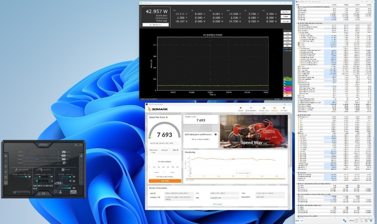Click the clock icon in HWiNFO bottom toolbar

356,220
